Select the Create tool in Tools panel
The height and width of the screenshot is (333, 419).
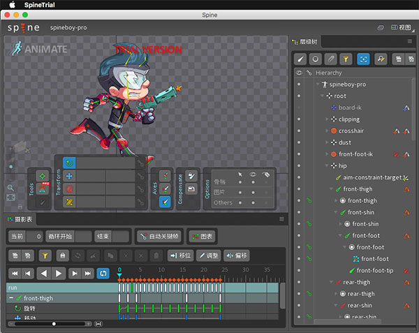tap(43, 202)
